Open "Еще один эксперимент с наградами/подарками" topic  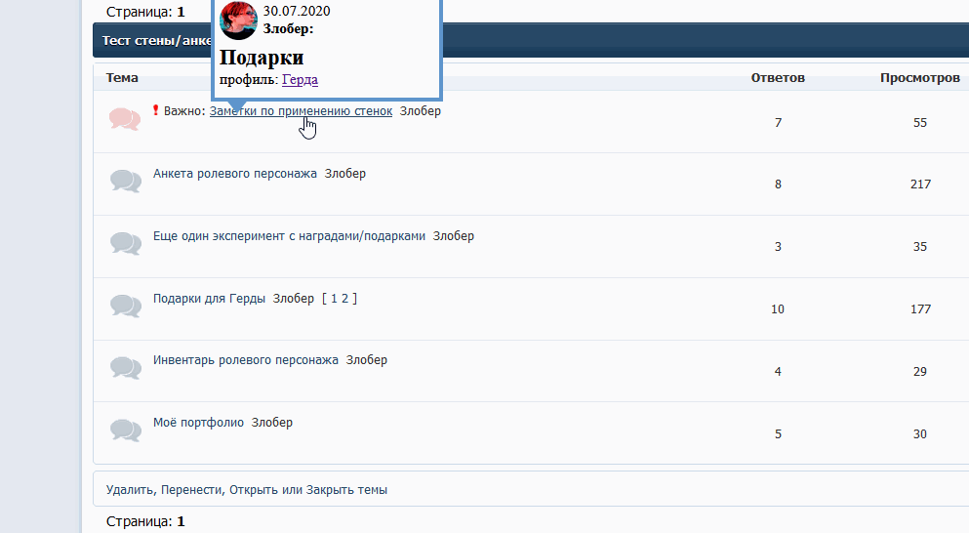(x=289, y=236)
